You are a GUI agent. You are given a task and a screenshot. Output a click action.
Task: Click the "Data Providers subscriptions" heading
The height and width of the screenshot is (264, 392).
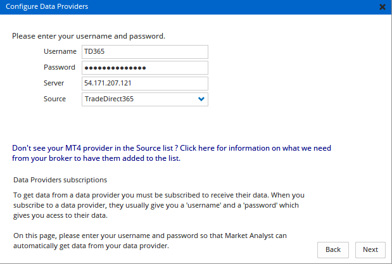coord(60,180)
